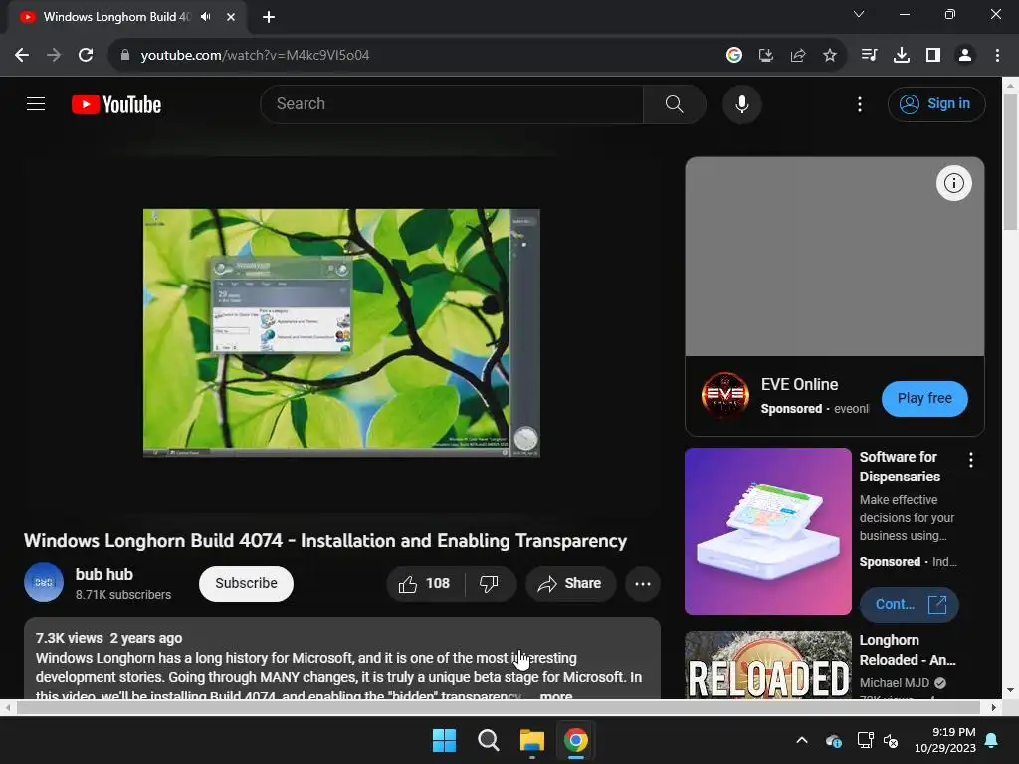The width and height of the screenshot is (1019, 764).
Task: Switch to Chrome in the taskbar
Action: 576,740
